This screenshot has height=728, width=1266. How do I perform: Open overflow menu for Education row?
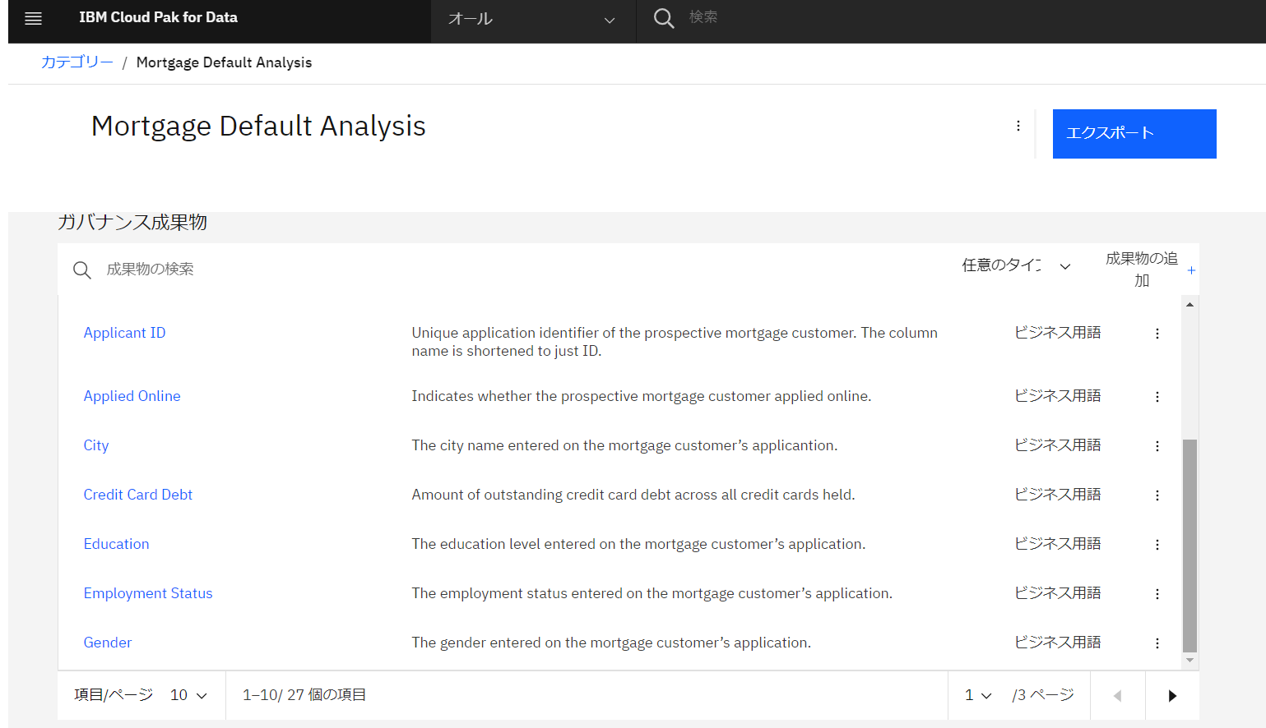click(x=1157, y=545)
